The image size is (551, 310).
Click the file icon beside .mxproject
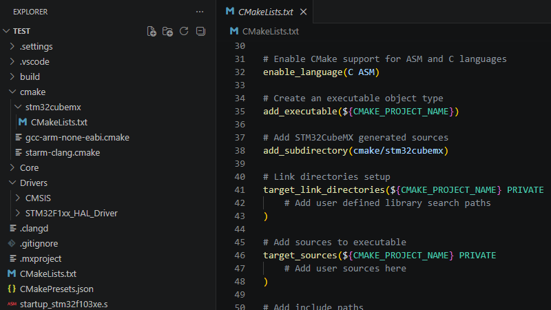[x=13, y=258]
